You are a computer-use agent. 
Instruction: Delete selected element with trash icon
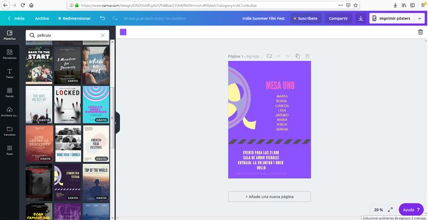click(x=421, y=32)
